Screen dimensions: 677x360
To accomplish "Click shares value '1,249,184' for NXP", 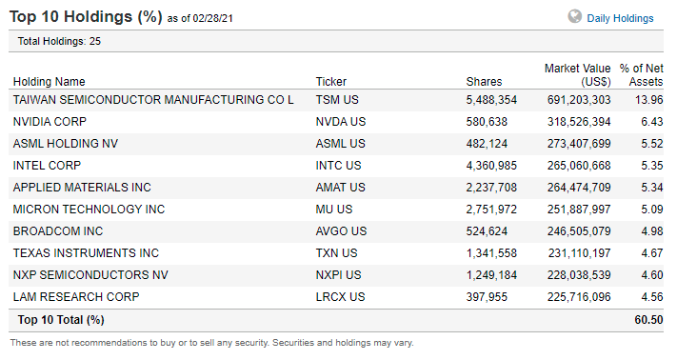I will click(x=491, y=275).
